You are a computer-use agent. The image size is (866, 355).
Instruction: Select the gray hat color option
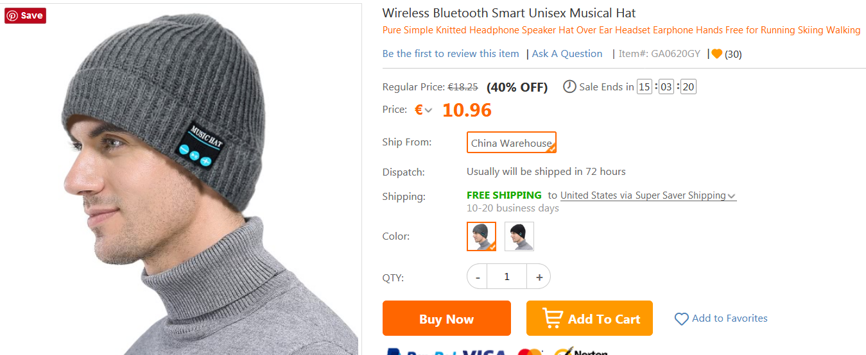point(481,236)
